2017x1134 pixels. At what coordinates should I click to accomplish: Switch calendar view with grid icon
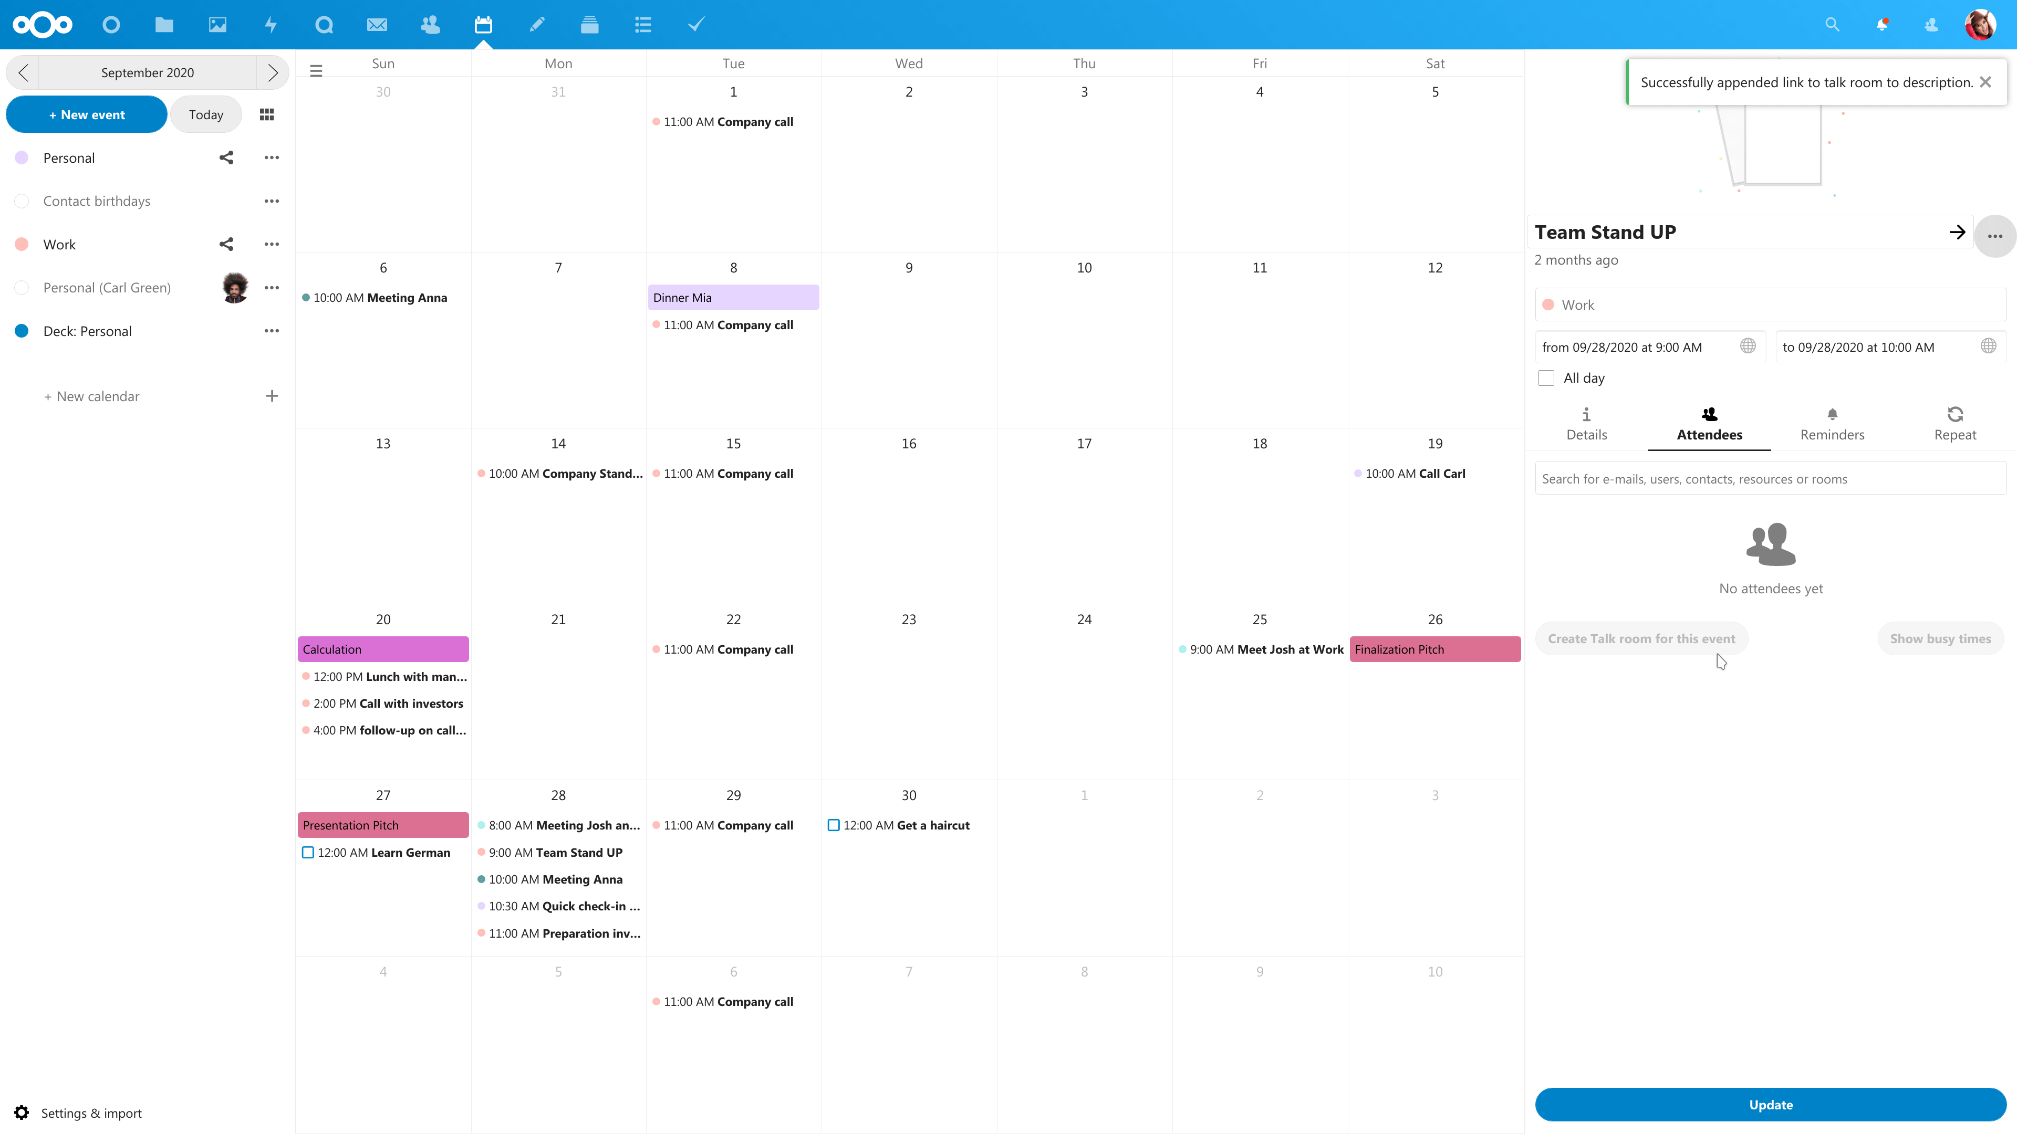click(267, 114)
